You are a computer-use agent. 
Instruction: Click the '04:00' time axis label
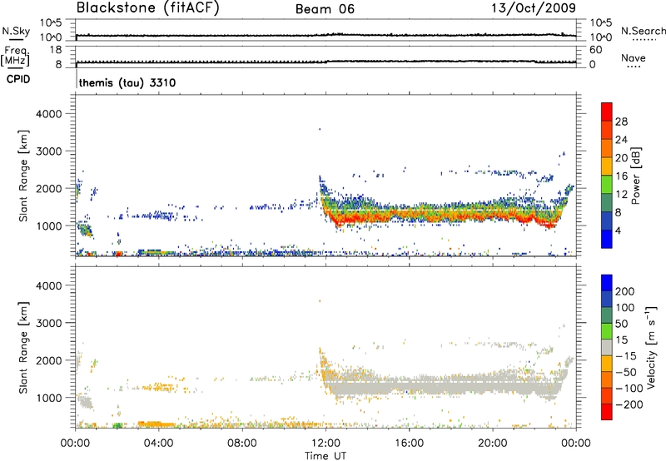click(x=158, y=443)
